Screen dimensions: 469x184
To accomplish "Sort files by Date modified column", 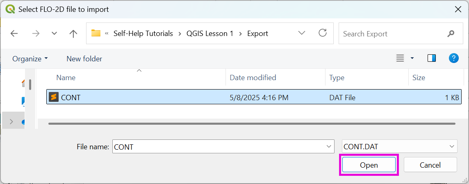I will 253,78.
